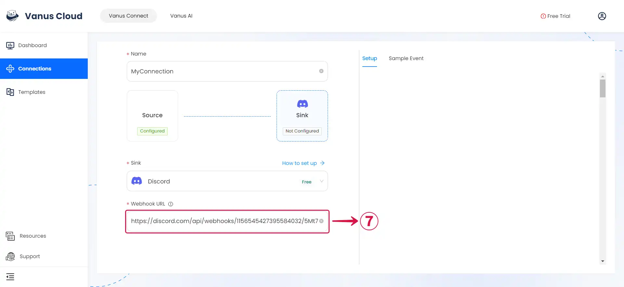
Task: Switch to the Vanus Connect tab
Action: pos(128,16)
